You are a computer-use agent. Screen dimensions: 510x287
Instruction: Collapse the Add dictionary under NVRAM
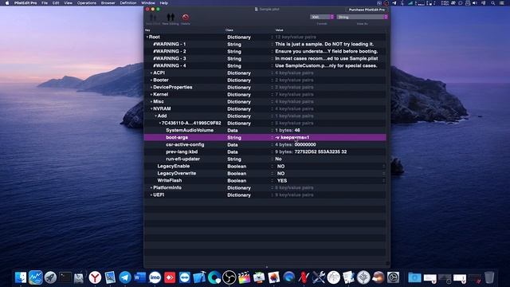pyautogui.click(x=155, y=116)
